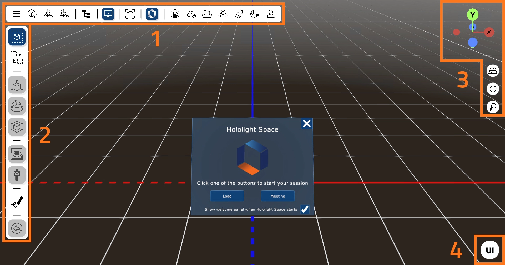Click the Meeting button
This screenshot has height=265, width=505.
pyautogui.click(x=278, y=196)
